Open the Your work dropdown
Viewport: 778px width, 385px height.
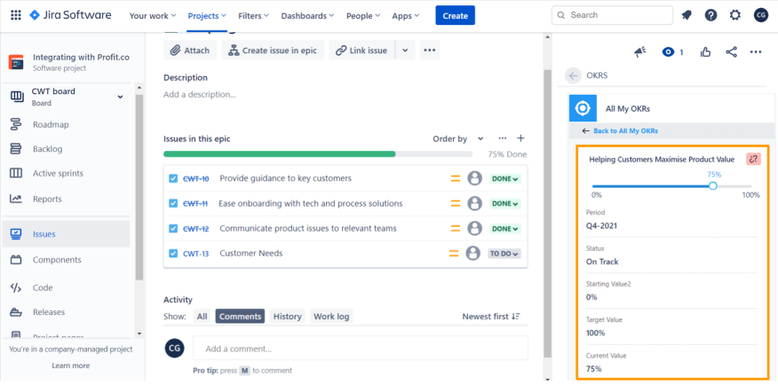(x=153, y=16)
